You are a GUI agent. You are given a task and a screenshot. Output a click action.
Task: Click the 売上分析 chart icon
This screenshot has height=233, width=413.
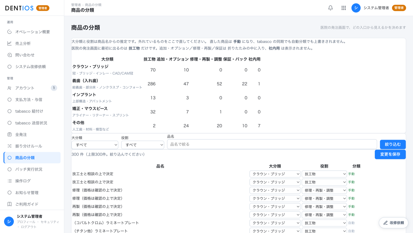(x=10, y=43)
